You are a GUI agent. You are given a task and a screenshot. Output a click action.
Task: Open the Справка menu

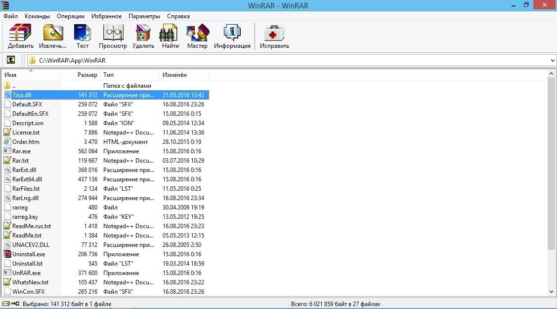coord(178,16)
